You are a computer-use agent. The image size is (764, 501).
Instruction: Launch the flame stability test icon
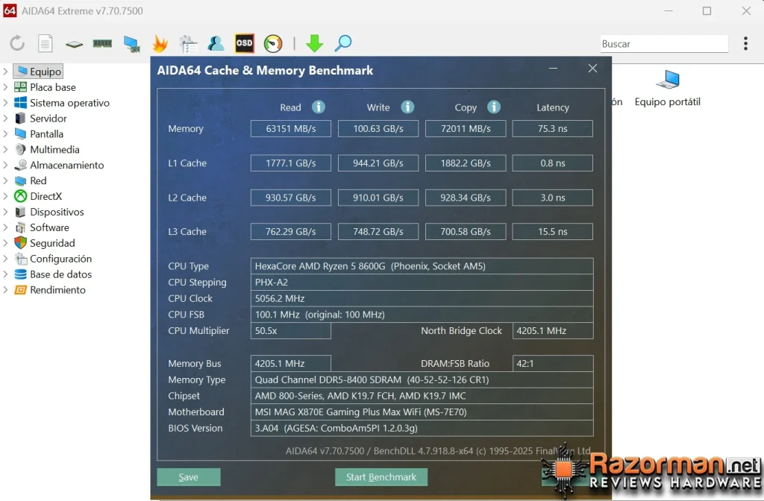tap(160, 44)
